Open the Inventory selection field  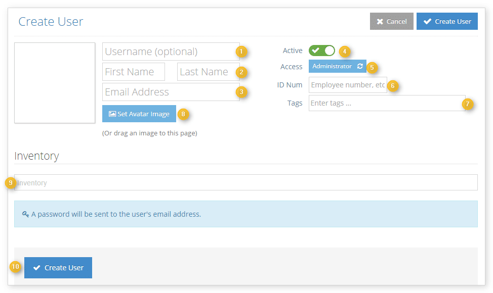click(246, 182)
